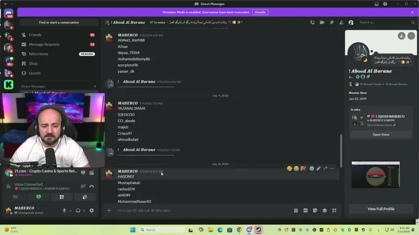
Task: Deafen with the headphones icon
Action: pyautogui.click(x=78, y=211)
